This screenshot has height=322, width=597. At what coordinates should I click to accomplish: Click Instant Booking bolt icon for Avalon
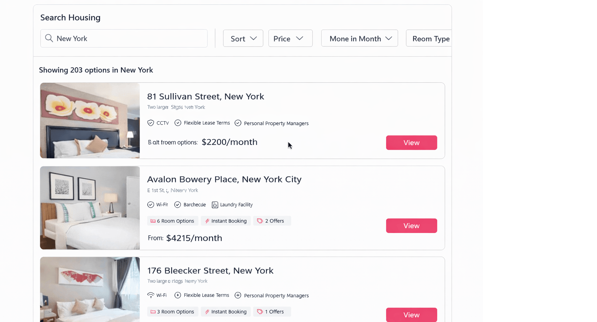(x=207, y=221)
